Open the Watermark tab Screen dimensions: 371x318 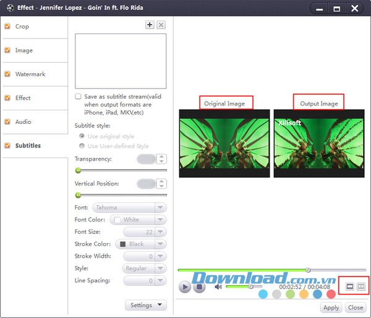click(35, 74)
